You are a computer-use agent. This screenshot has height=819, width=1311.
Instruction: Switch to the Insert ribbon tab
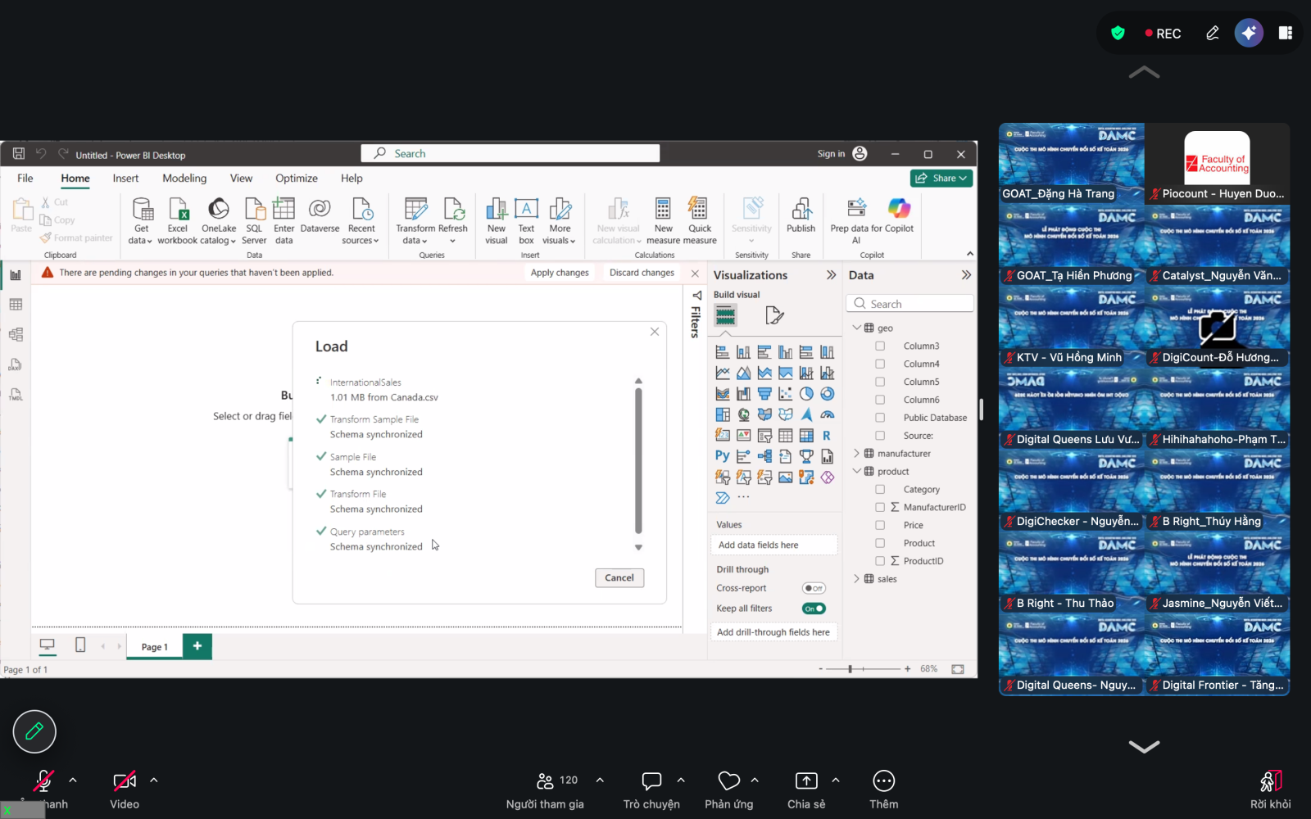click(x=125, y=178)
